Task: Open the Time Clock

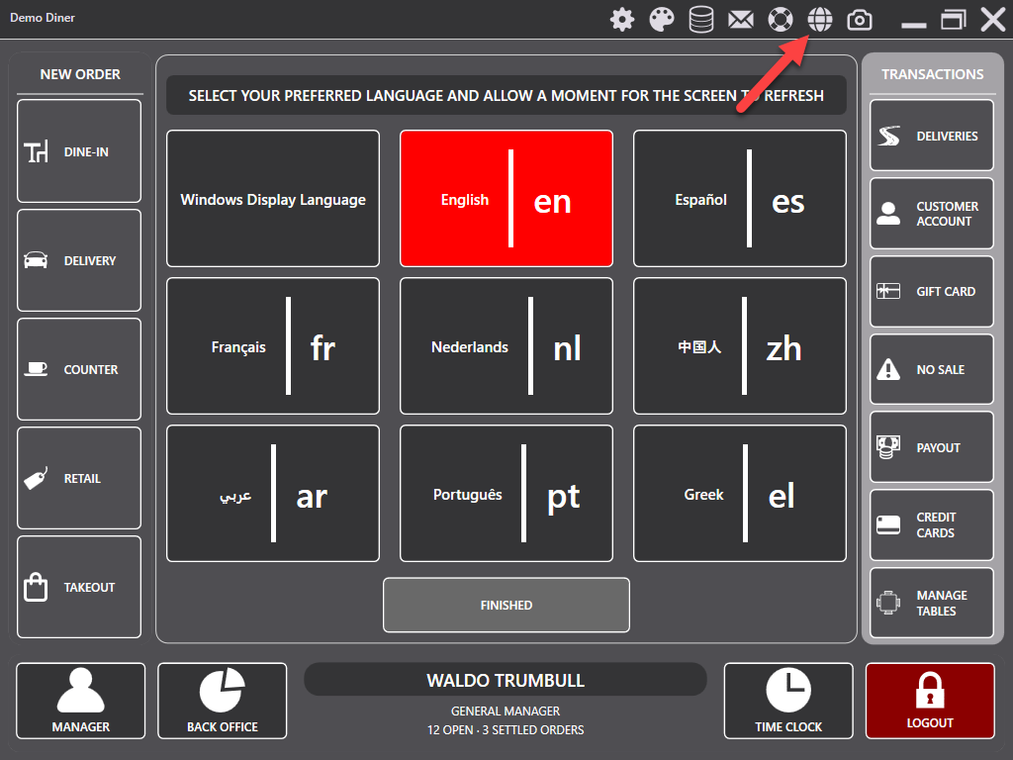Action: click(x=788, y=701)
